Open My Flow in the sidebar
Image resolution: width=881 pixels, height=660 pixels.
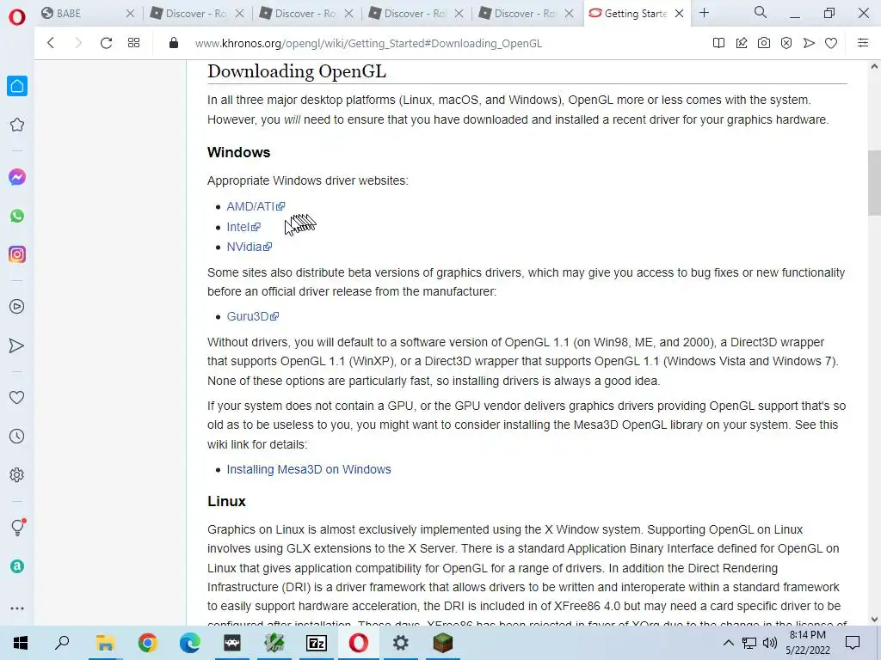click(17, 345)
